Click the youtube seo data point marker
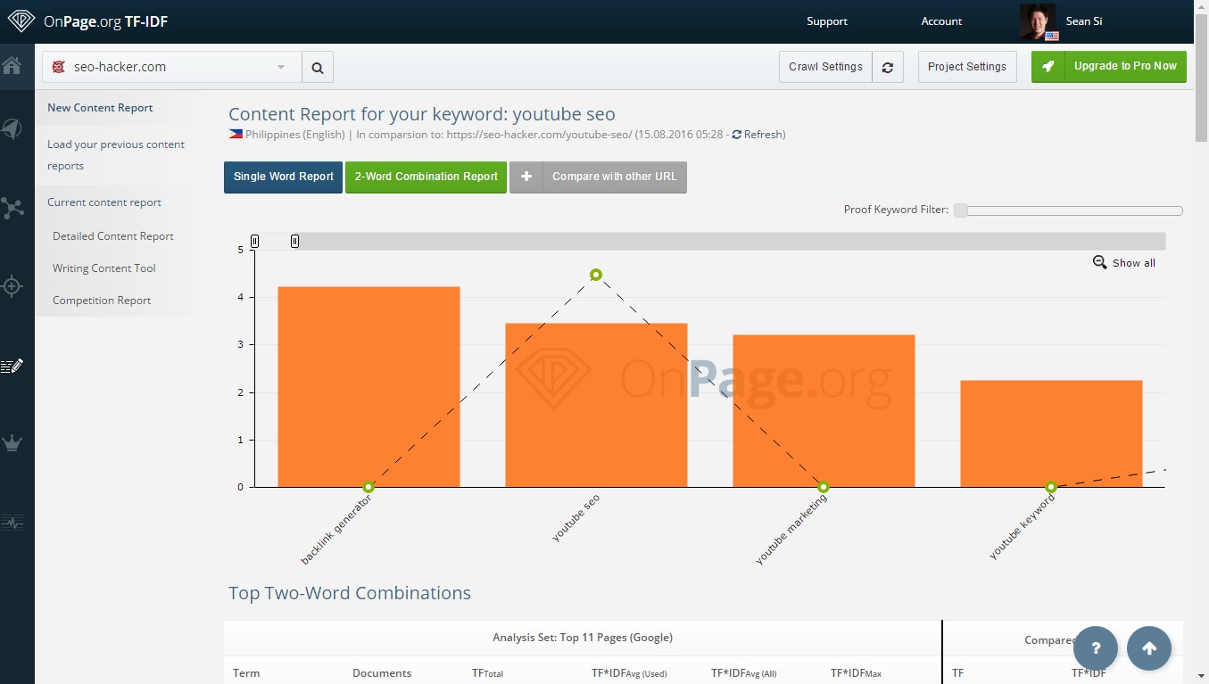Viewport: 1209px width, 684px height. (x=596, y=275)
